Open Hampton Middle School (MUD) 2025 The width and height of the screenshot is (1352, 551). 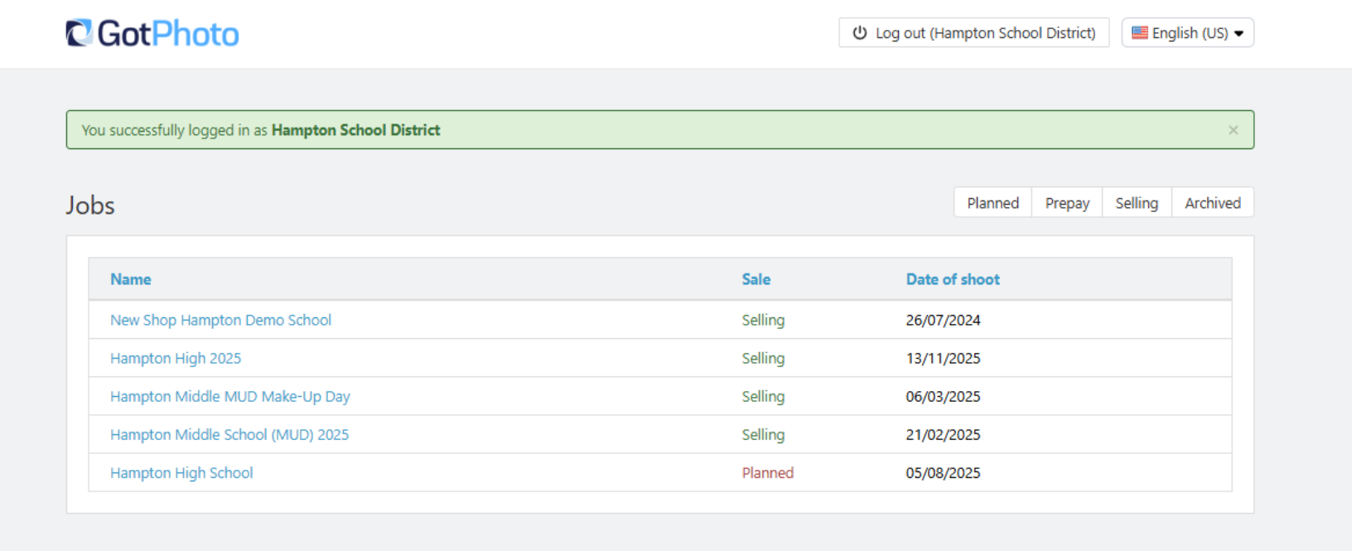[x=229, y=434]
